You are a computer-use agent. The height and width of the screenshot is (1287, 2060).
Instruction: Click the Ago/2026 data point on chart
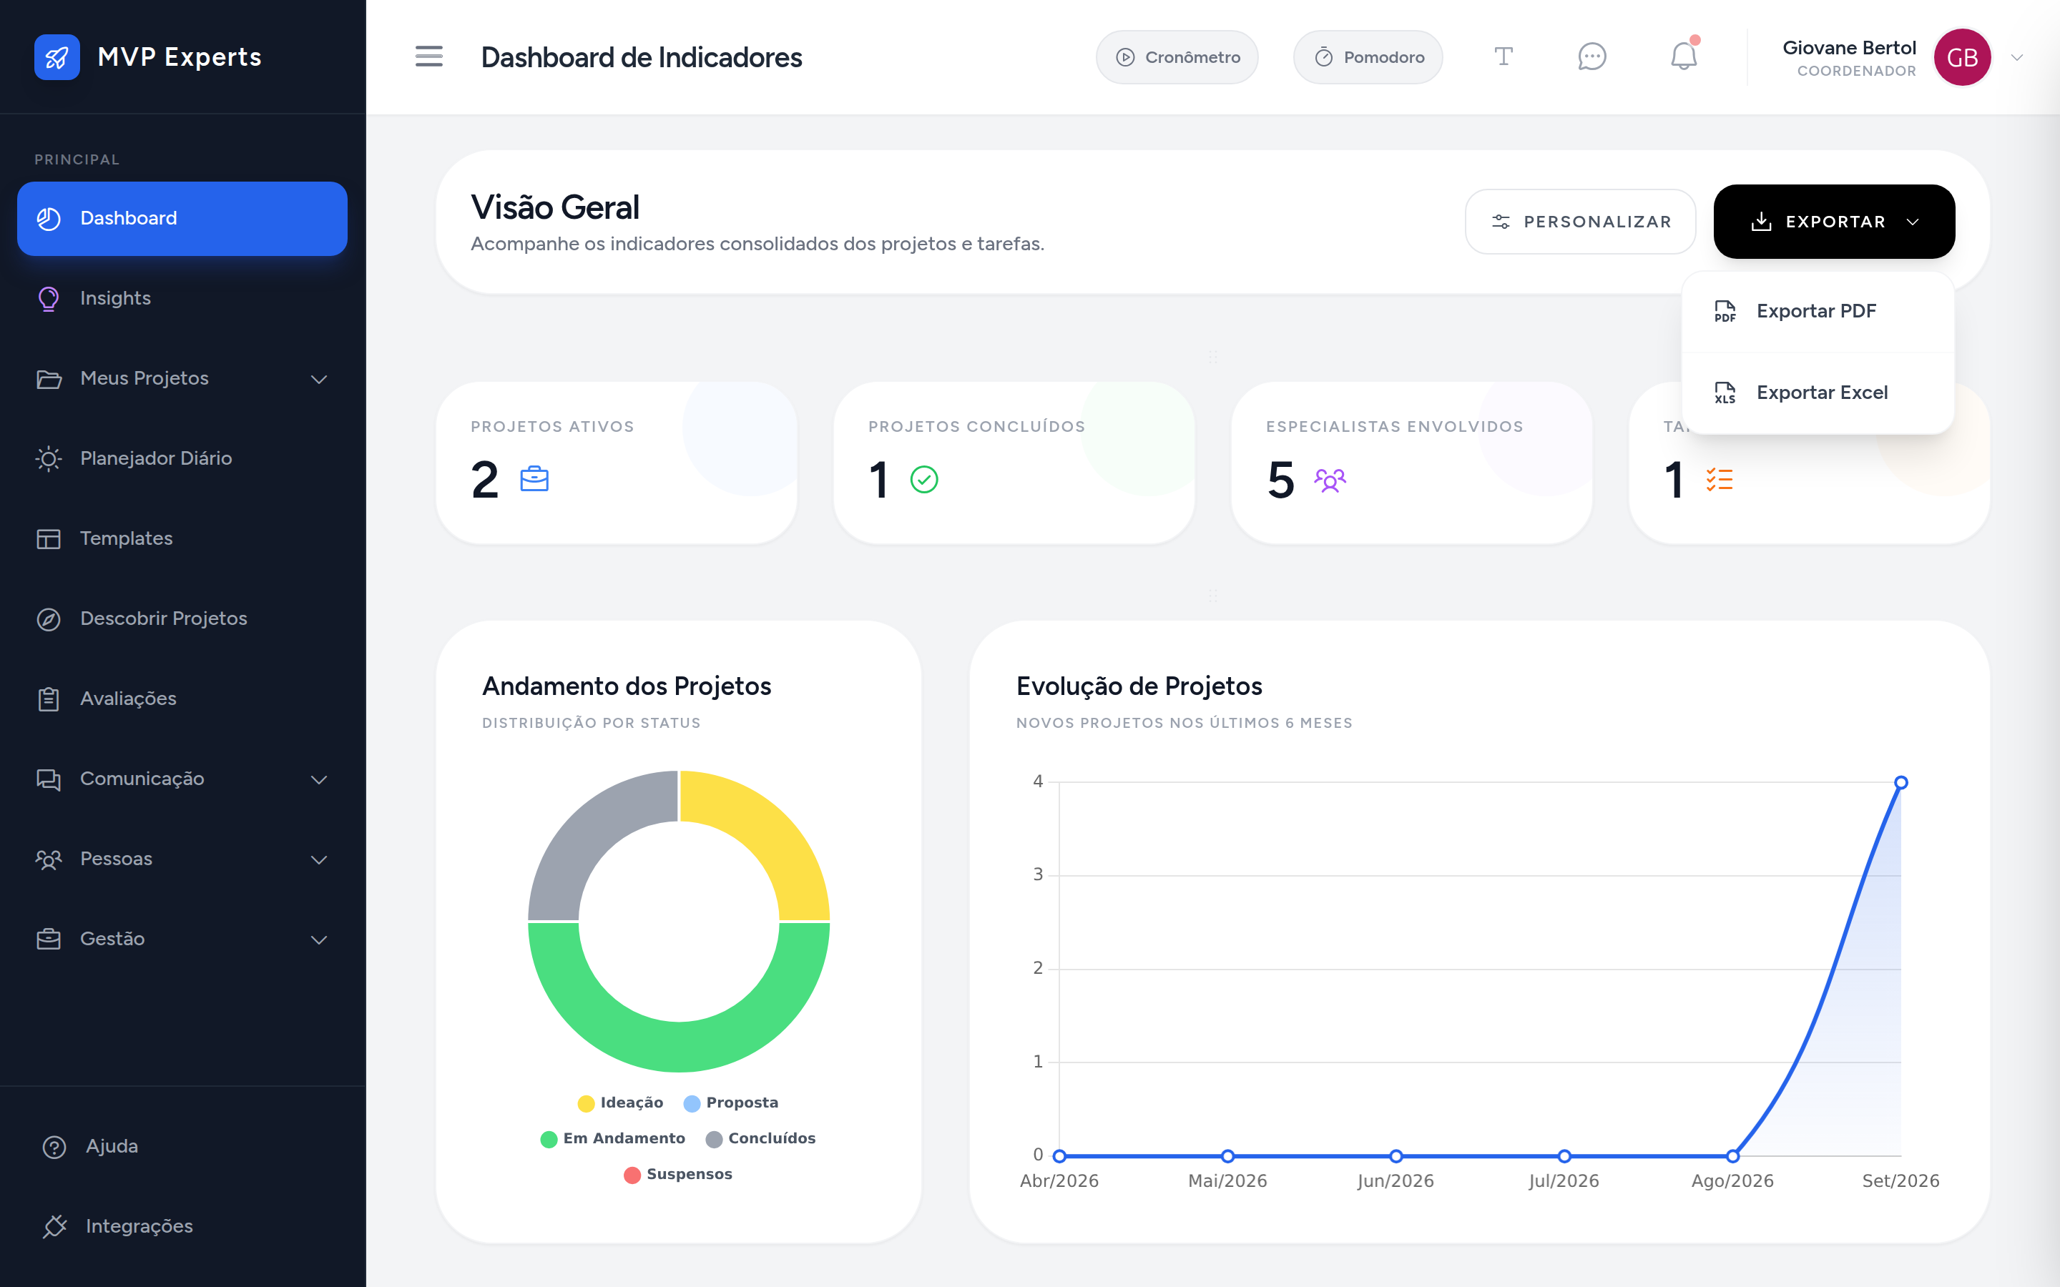click(1732, 1156)
